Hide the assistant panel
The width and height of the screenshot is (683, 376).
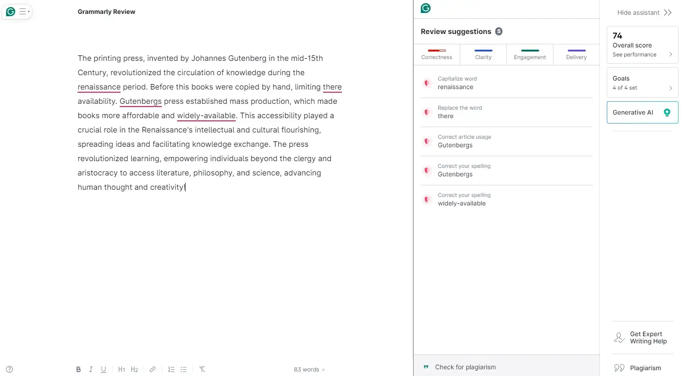pos(644,13)
